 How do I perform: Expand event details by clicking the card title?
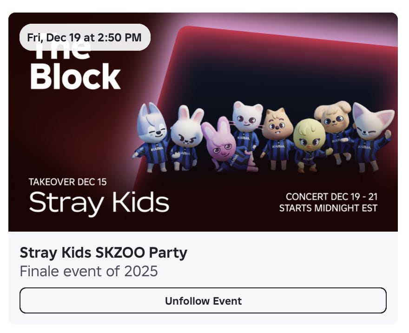point(103,253)
